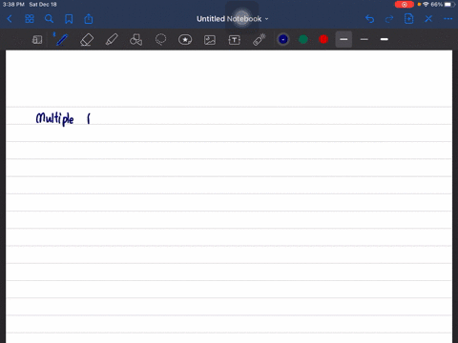Tap the 3:38 PM clock in status bar

[13, 5]
